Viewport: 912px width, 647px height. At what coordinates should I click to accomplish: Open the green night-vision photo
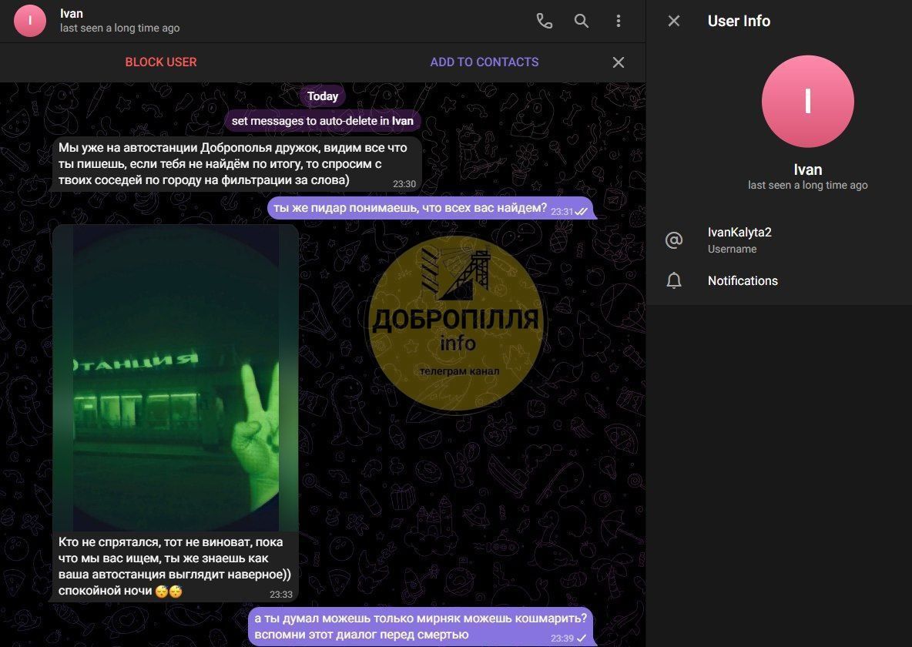tap(176, 377)
